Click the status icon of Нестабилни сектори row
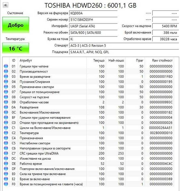The width and height of the screenshot is (180, 191). click(6, 143)
